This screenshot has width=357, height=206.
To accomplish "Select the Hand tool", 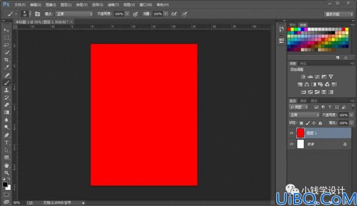I will pos(7,166).
